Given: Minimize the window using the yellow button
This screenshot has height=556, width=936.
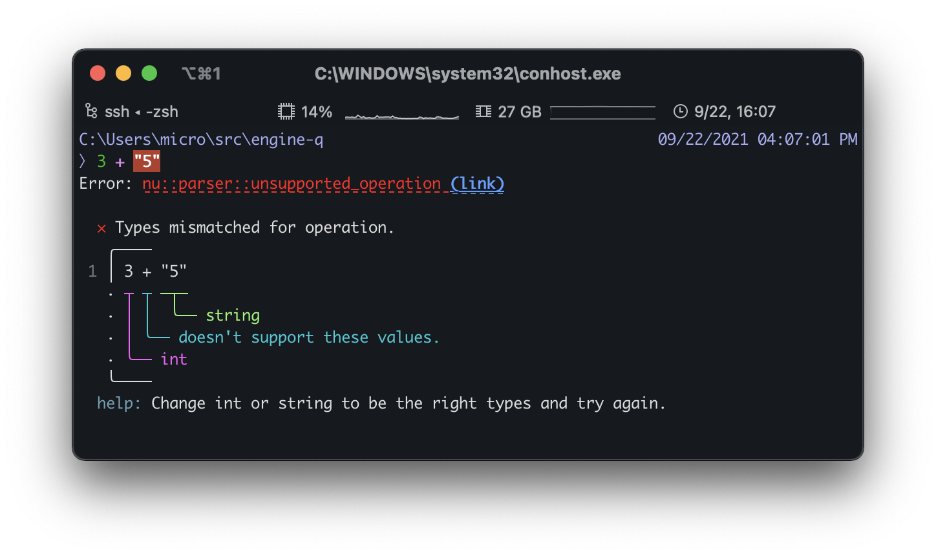Looking at the screenshot, I should click(x=123, y=73).
